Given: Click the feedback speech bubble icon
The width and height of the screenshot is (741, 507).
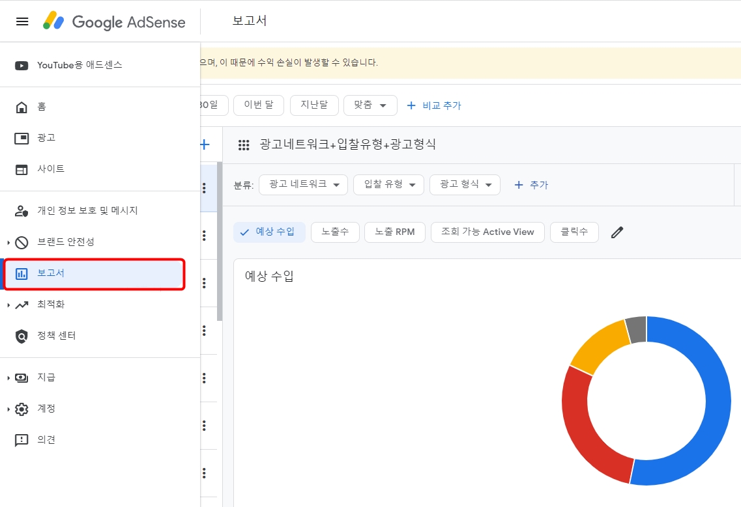Looking at the screenshot, I should (22, 440).
